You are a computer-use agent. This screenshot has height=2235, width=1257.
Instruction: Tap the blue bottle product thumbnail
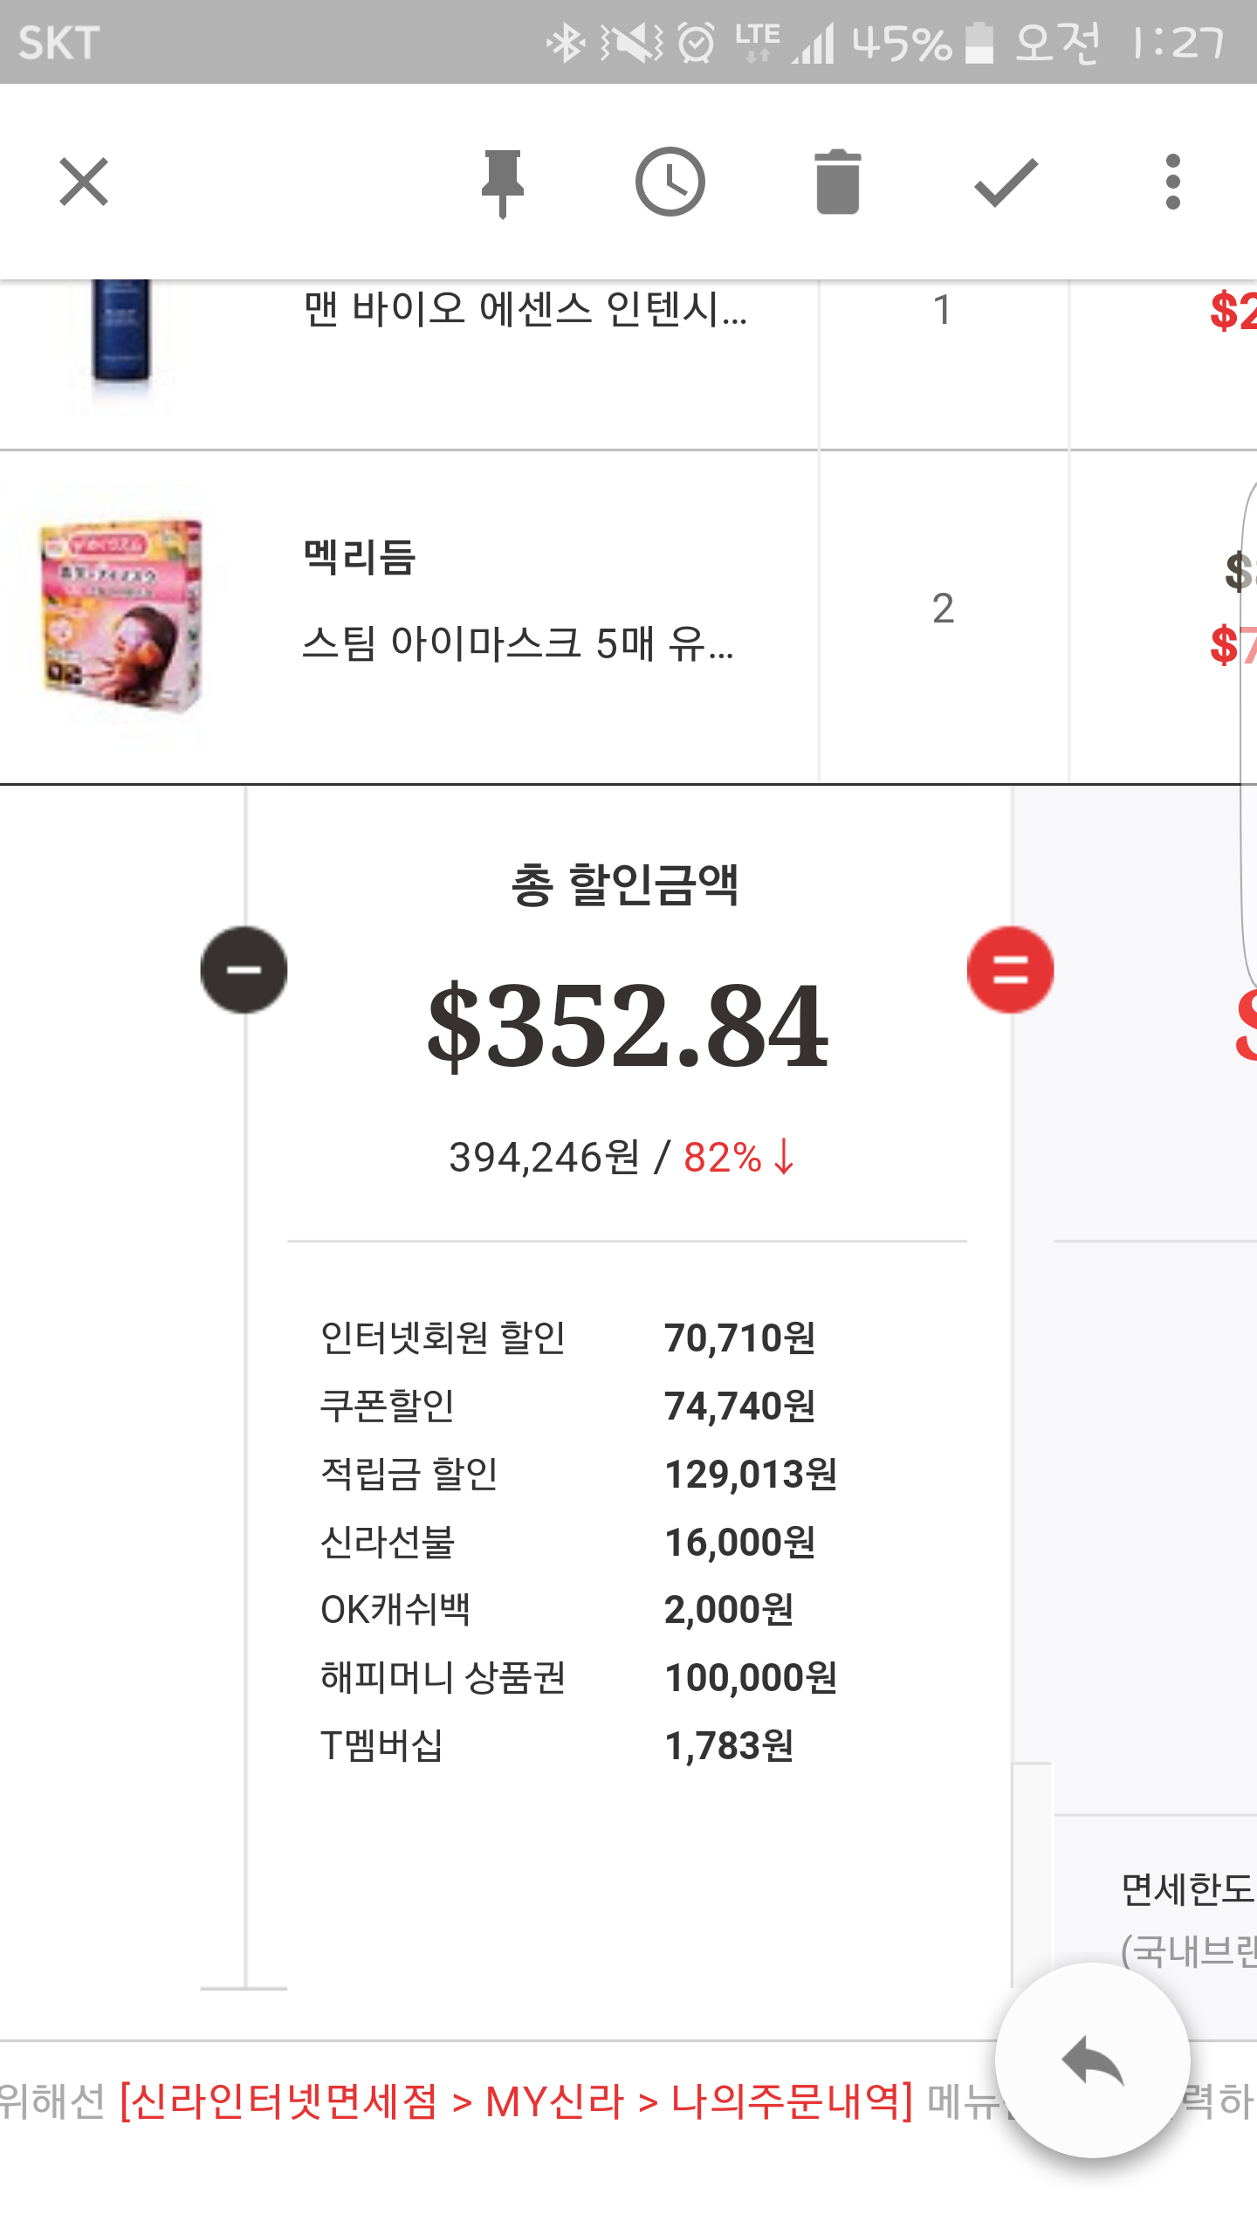click(121, 332)
